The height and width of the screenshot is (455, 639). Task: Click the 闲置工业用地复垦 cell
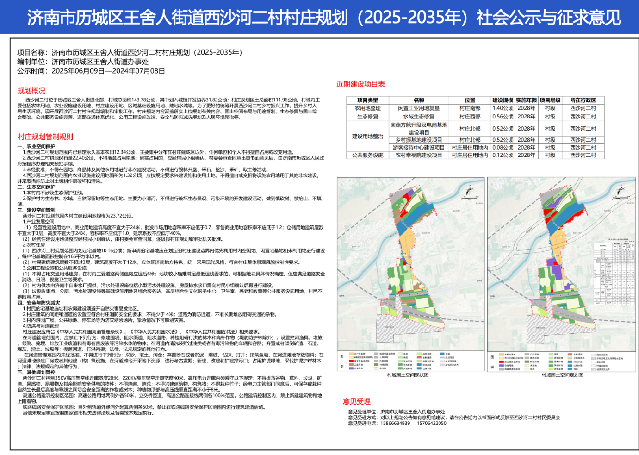tap(419, 108)
